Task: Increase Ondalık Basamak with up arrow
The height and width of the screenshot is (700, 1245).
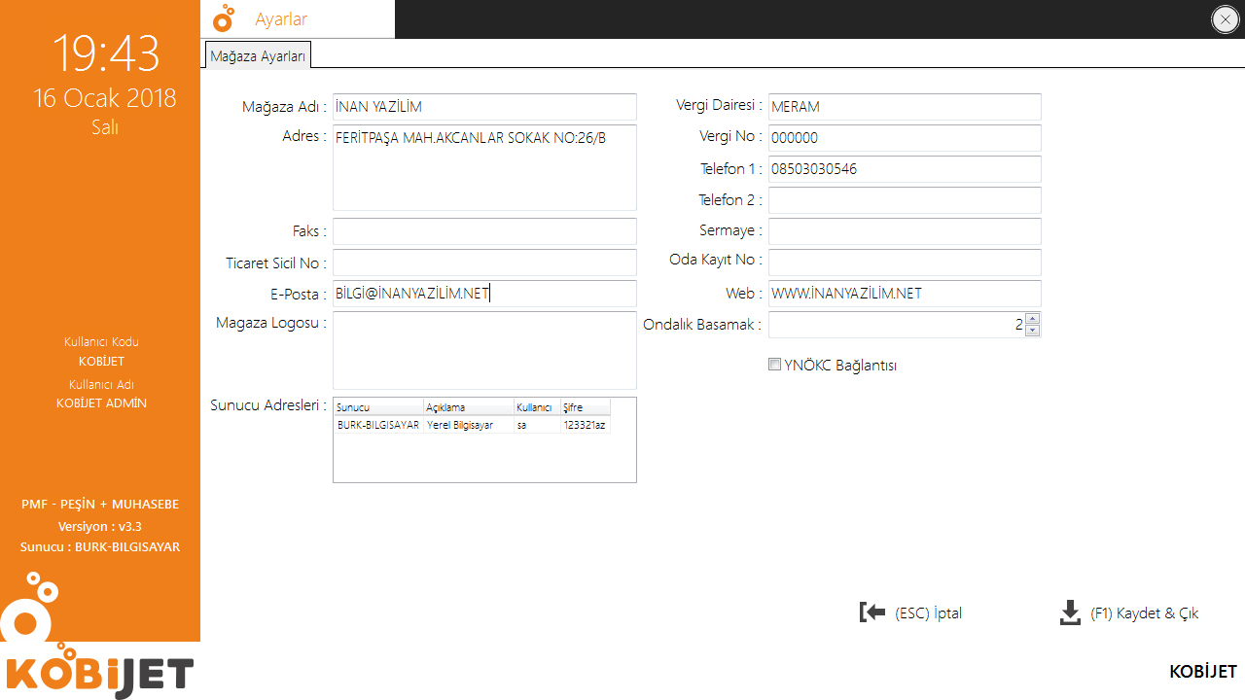Action: tap(1033, 319)
